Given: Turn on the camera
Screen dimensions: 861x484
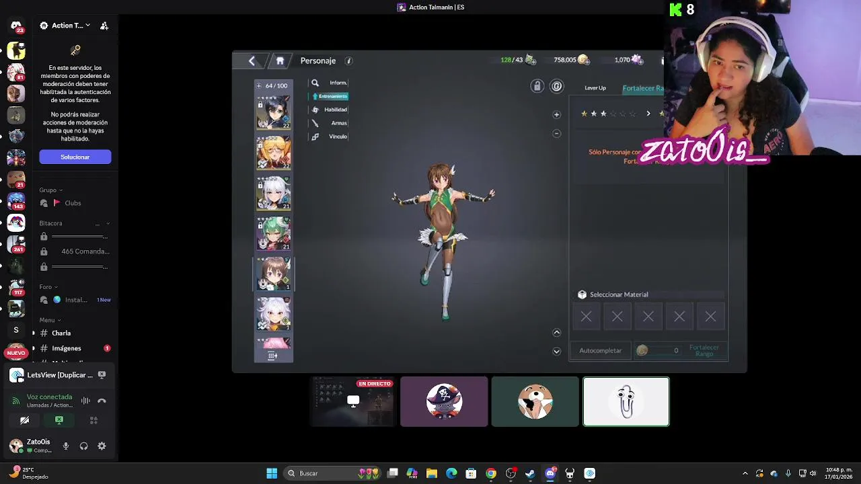Looking at the screenshot, I should click(x=24, y=420).
